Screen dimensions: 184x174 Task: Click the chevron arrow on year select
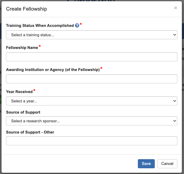point(174,101)
